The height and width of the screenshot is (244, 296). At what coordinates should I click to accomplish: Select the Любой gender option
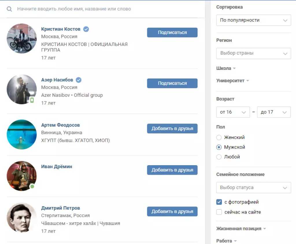point(219,157)
